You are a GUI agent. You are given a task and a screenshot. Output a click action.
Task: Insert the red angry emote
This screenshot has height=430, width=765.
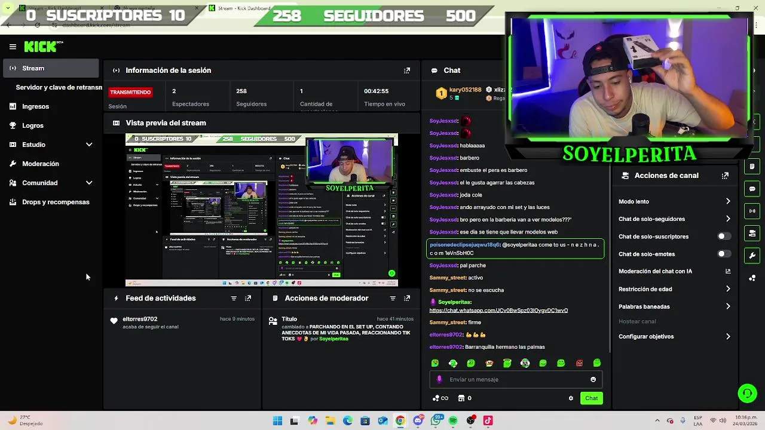click(579, 363)
